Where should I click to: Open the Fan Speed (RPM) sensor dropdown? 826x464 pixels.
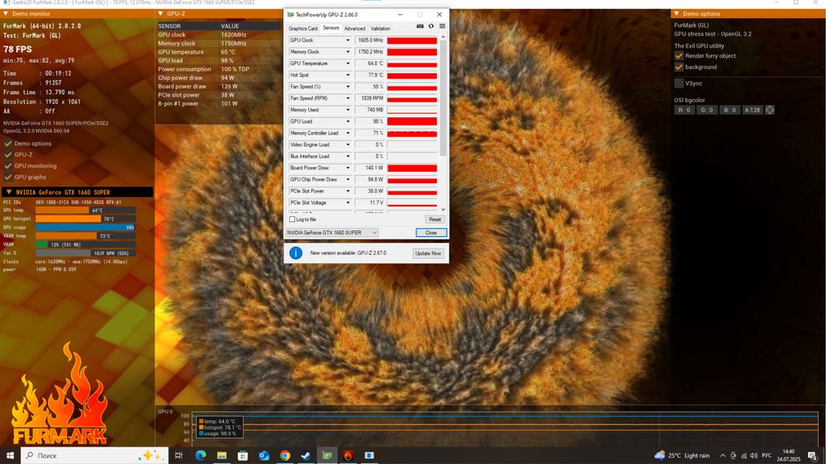348,98
